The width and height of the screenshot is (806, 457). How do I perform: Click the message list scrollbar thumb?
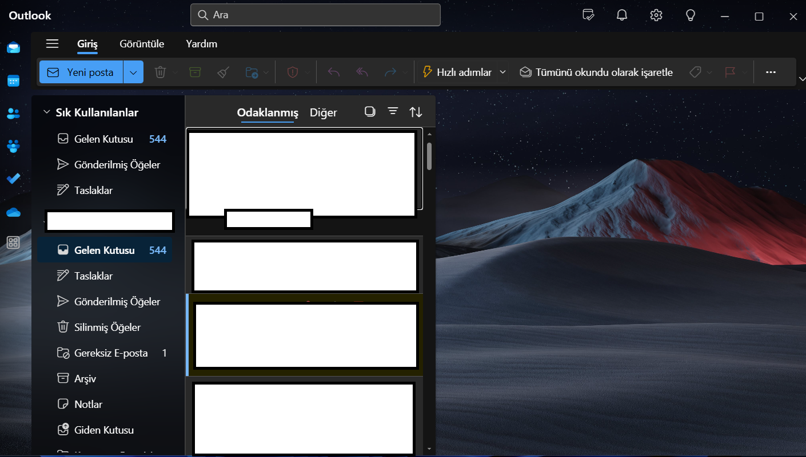[x=429, y=156]
